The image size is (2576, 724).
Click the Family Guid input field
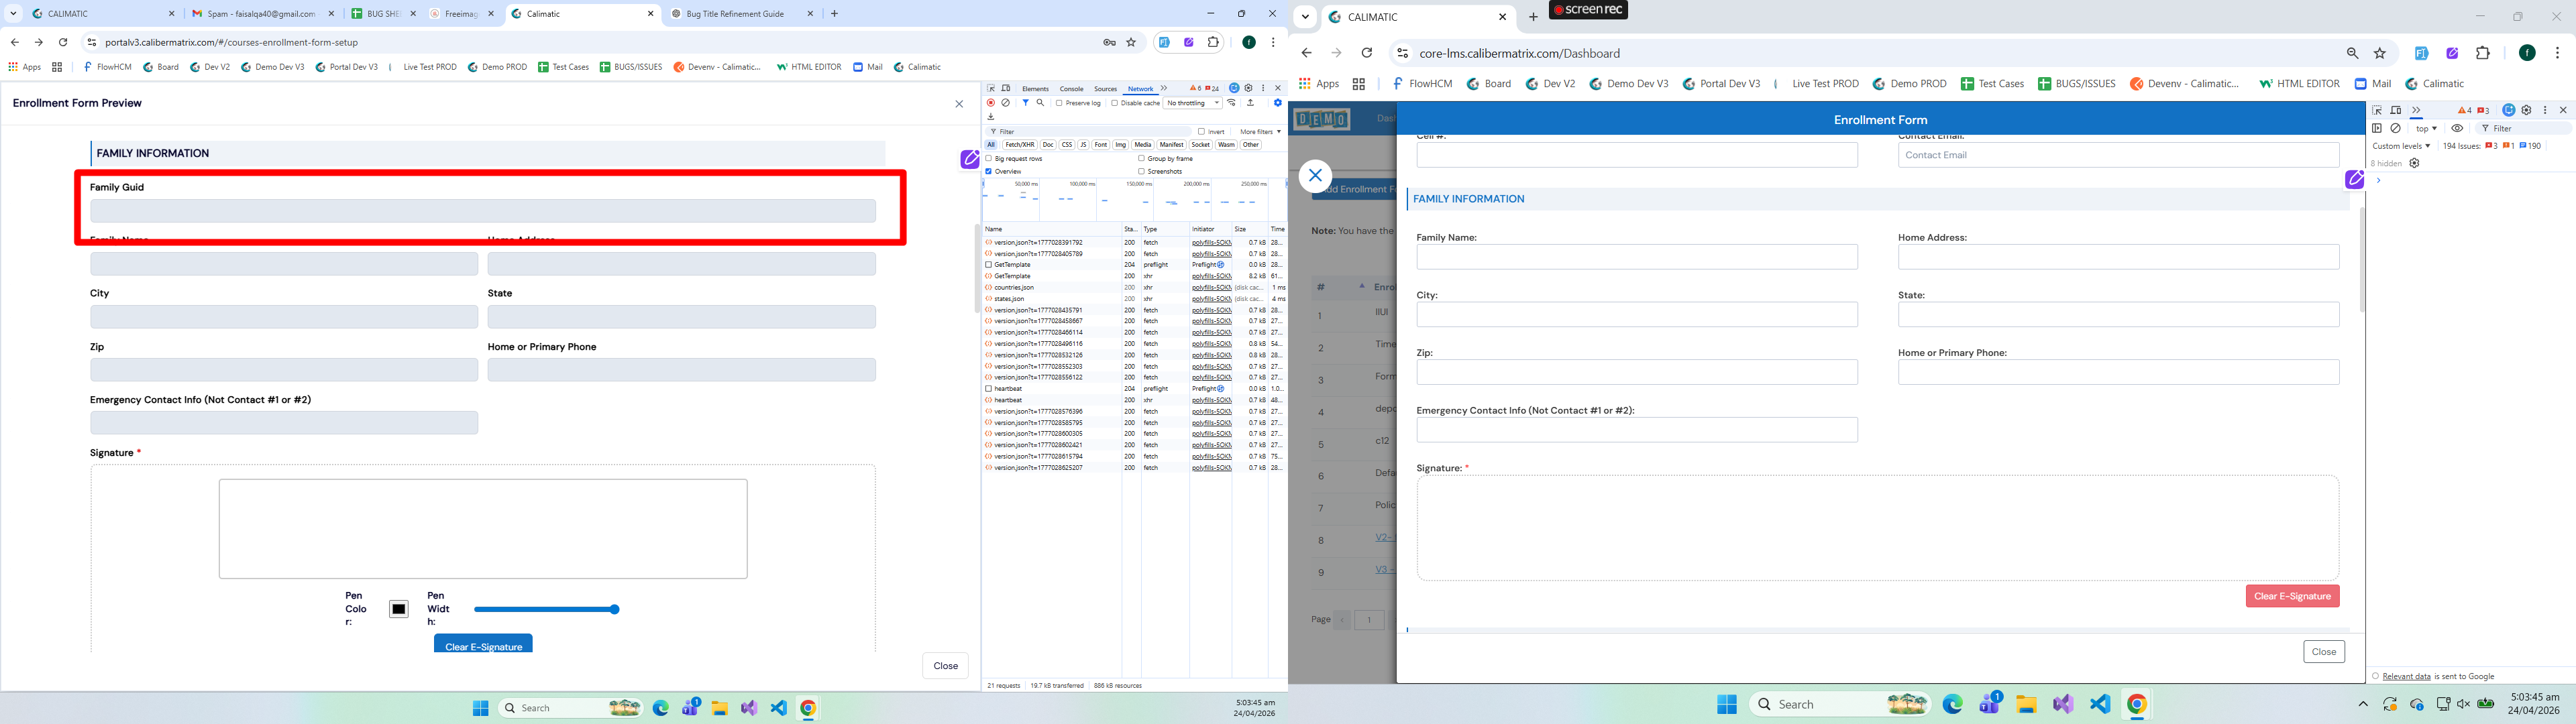click(483, 211)
